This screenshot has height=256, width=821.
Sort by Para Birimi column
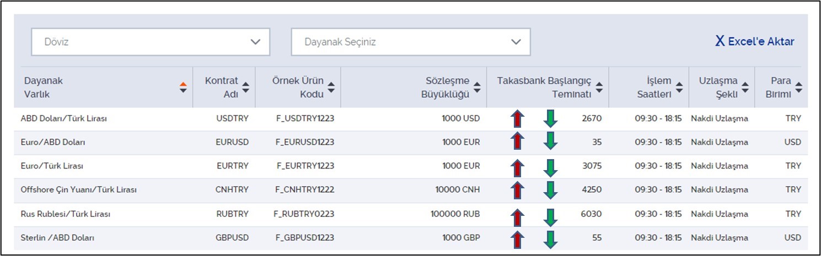coord(799,87)
